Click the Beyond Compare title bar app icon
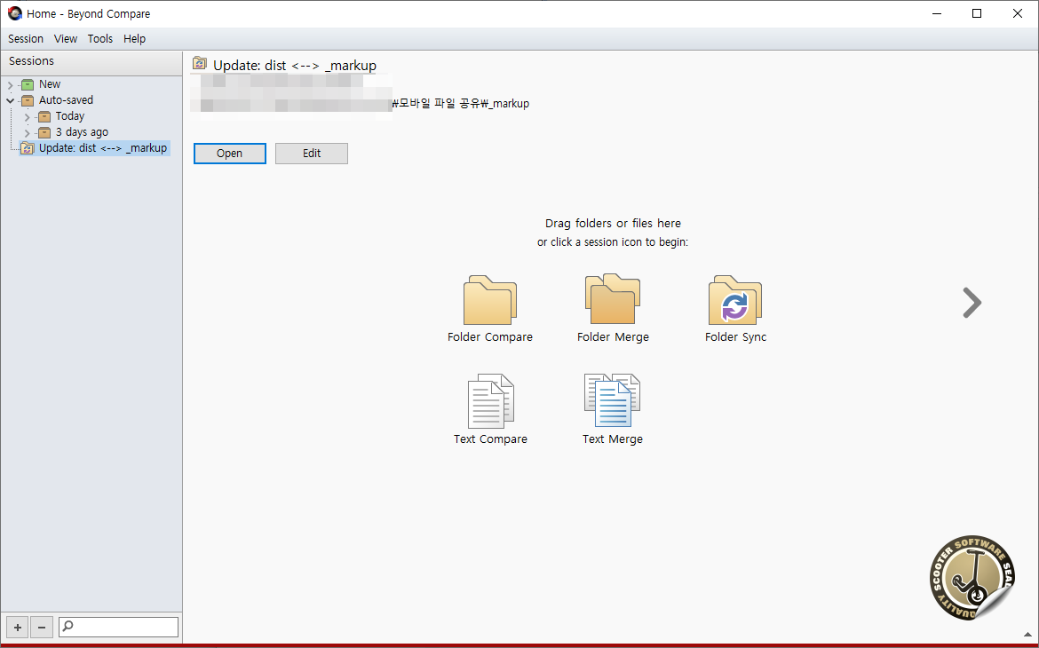 point(14,13)
